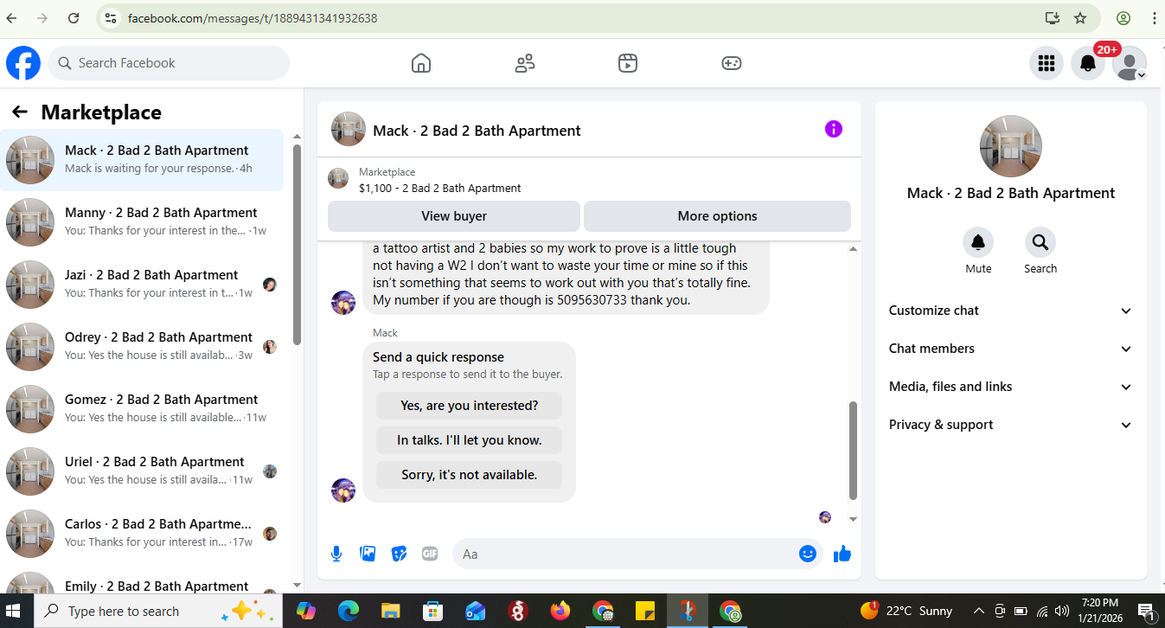Open the Carlos conversation
Screen dimensions: 1165x628
click(x=142, y=533)
